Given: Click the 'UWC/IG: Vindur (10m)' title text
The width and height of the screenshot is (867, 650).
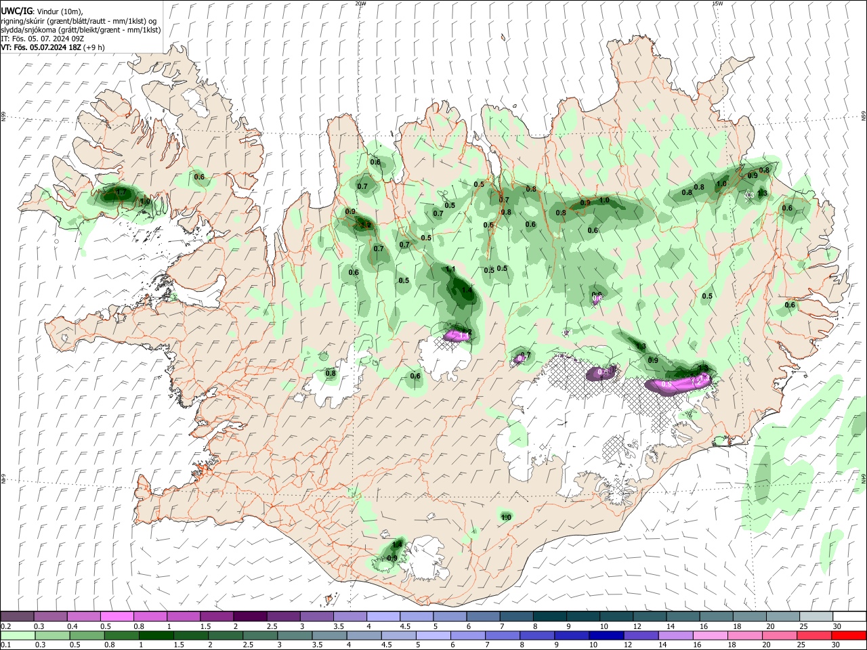Looking at the screenshot, I should [x=42, y=12].
